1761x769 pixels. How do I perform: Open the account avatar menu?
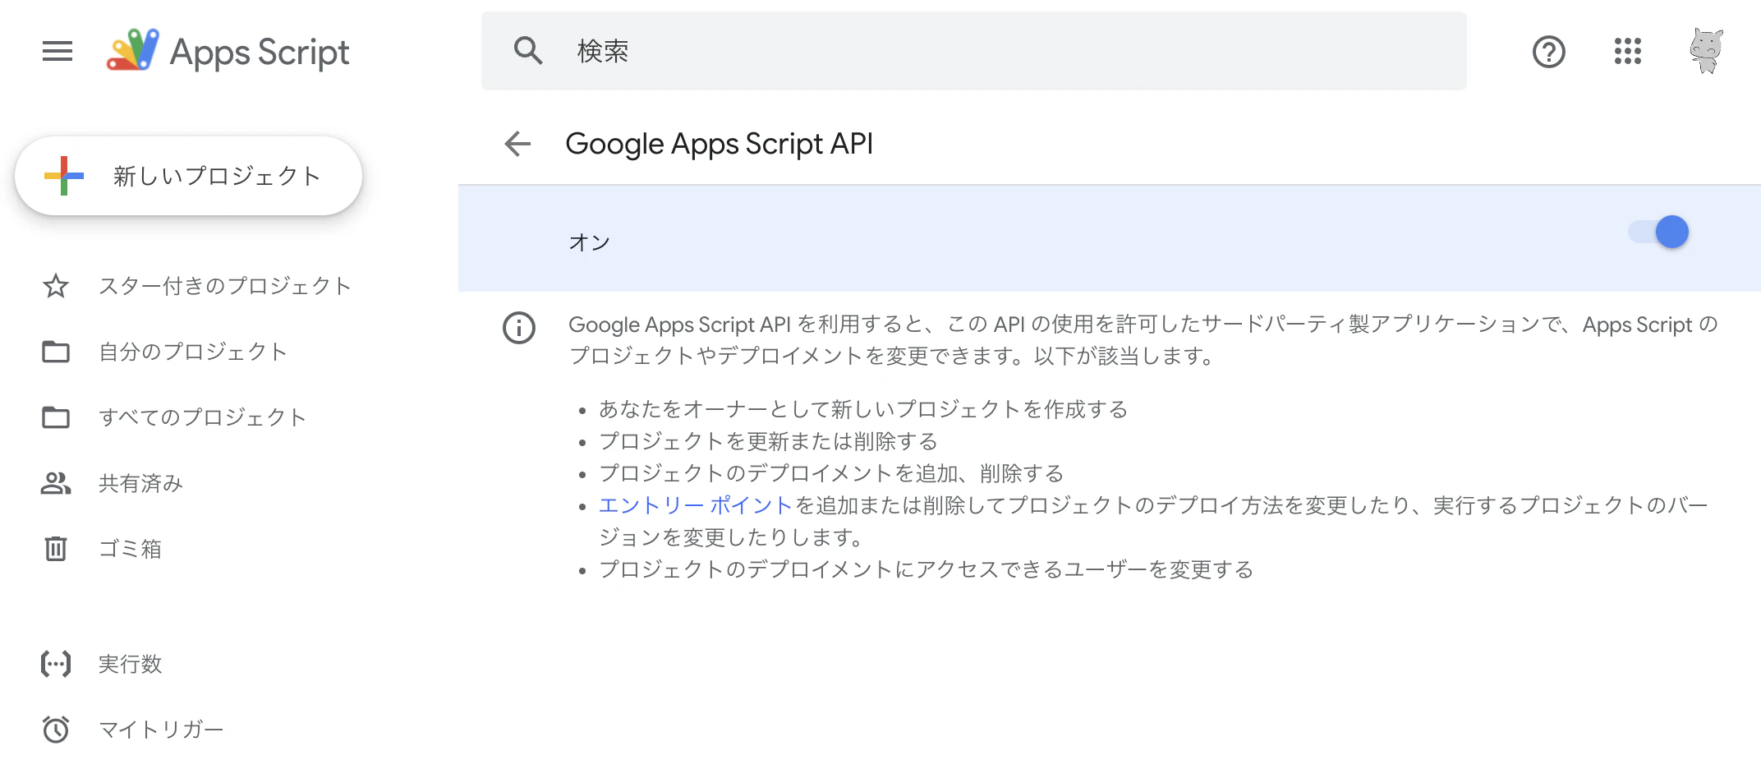[1707, 52]
